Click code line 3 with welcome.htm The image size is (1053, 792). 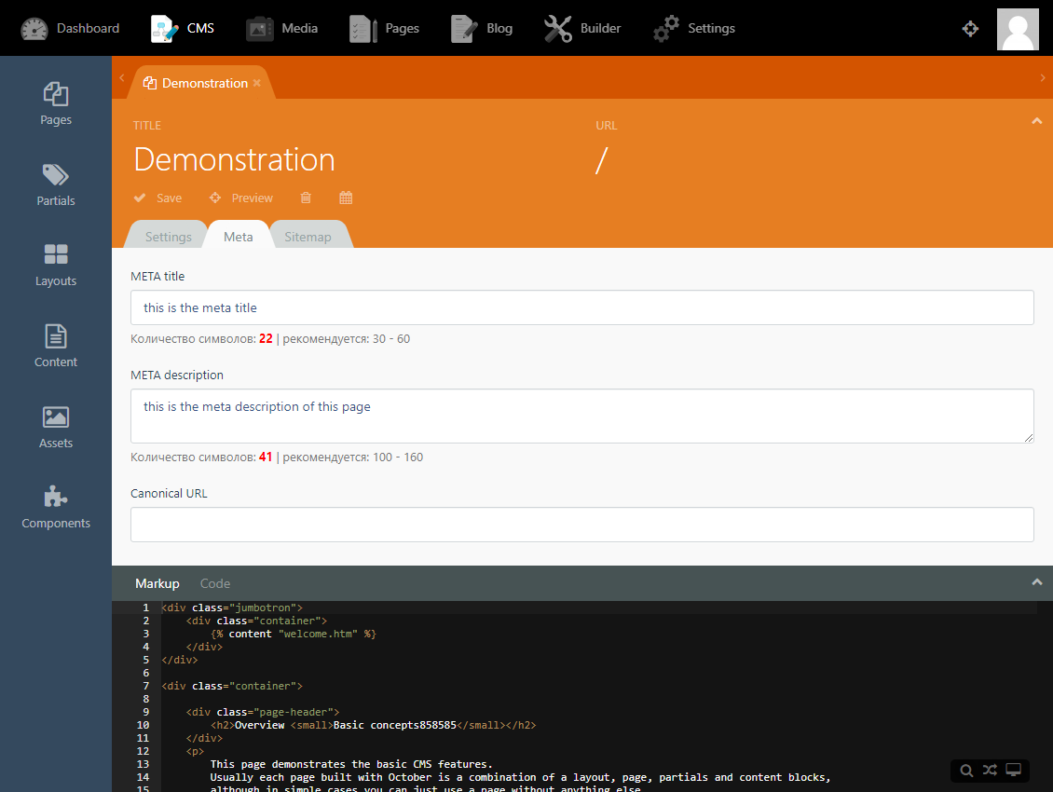(x=294, y=634)
